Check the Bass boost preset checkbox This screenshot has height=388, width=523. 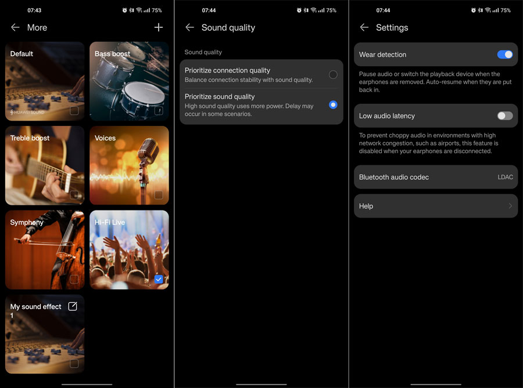[x=159, y=110]
